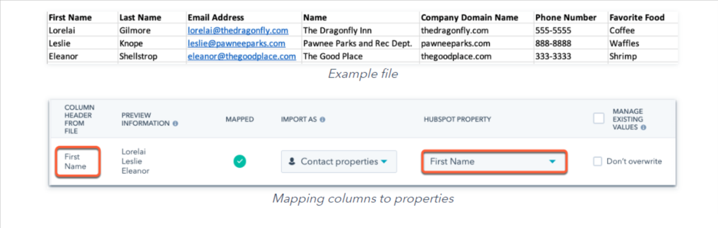Click the Hubspot Property column heading
The width and height of the screenshot is (718, 228).
pos(457,119)
